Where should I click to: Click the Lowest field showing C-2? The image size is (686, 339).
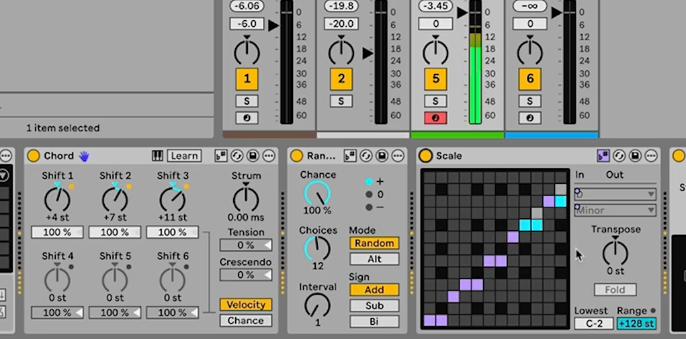tap(594, 324)
